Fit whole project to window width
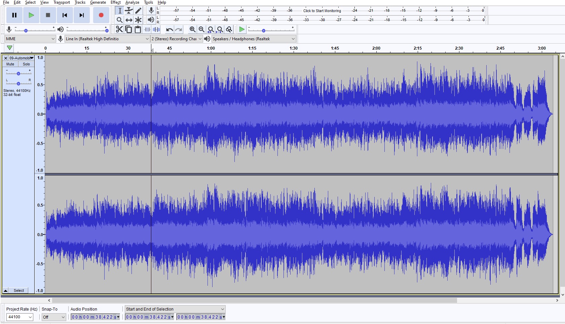Screen dimensions: 565x324 (220, 30)
